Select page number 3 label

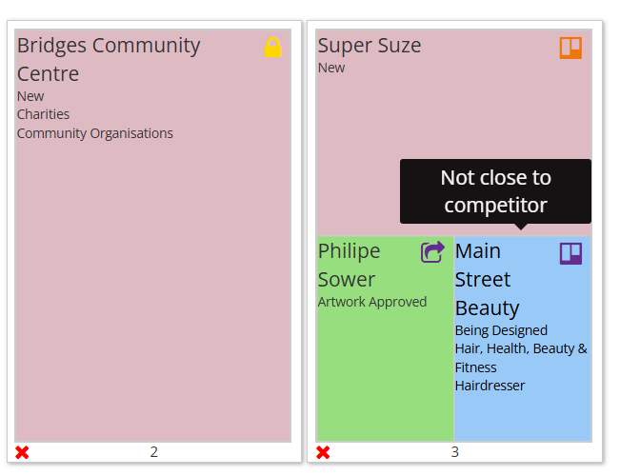454,452
